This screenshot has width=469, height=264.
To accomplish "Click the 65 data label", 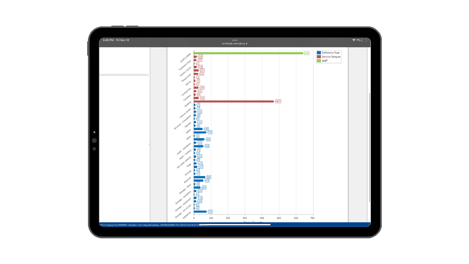I will click(209, 177).
